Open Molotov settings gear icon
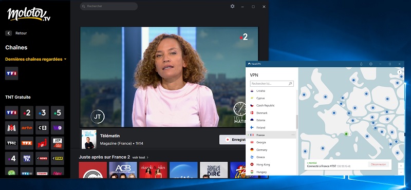Screen dimensions: 411x190 pos(233,6)
